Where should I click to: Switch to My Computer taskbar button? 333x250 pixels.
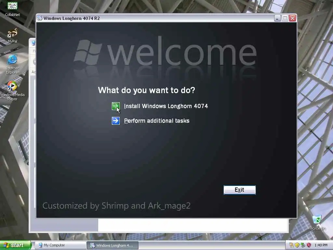click(60, 245)
